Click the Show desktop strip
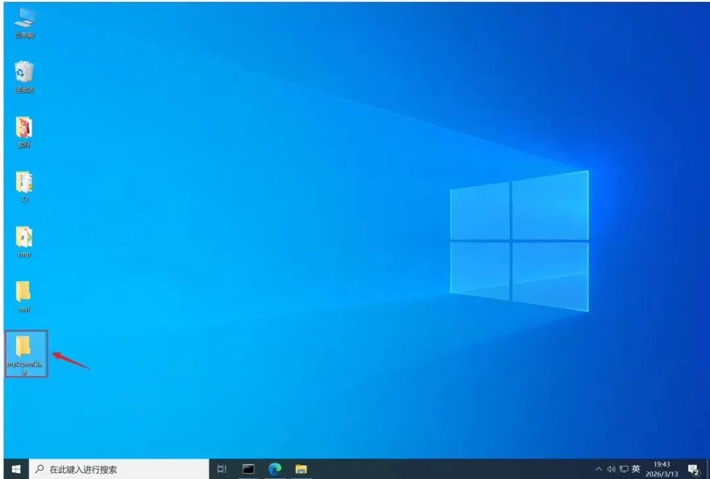The image size is (710, 479). tap(708, 469)
